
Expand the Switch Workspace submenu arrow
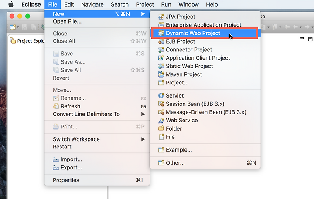tap(143, 139)
